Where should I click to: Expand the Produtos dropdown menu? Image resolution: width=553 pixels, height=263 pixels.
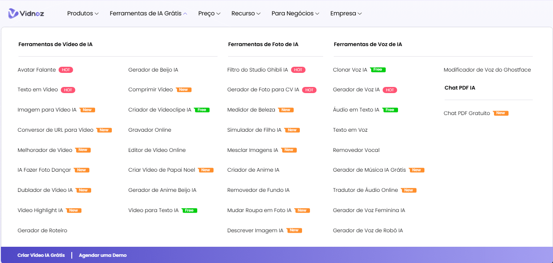pyautogui.click(x=83, y=14)
